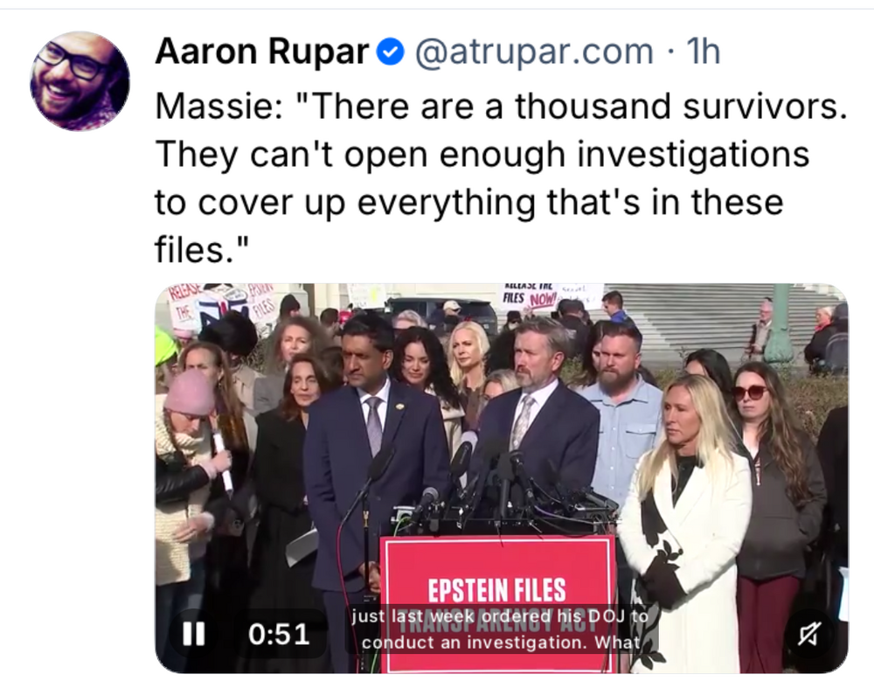The height and width of the screenshot is (681, 874).
Task: Click the 0:51 video time display
Action: (x=279, y=635)
